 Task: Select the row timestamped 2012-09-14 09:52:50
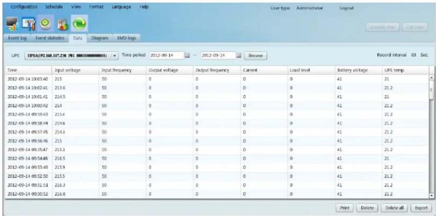[218, 176]
